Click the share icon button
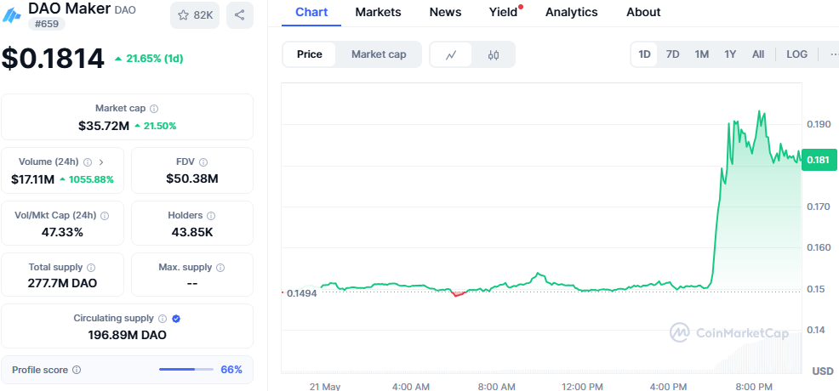The width and height of the screenshot is (839, 391). (x=240, y=14)
